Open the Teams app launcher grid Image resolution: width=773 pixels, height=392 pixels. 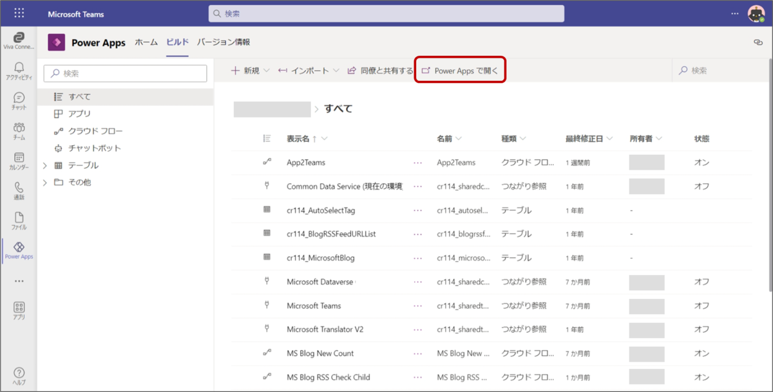coord(19,13)
